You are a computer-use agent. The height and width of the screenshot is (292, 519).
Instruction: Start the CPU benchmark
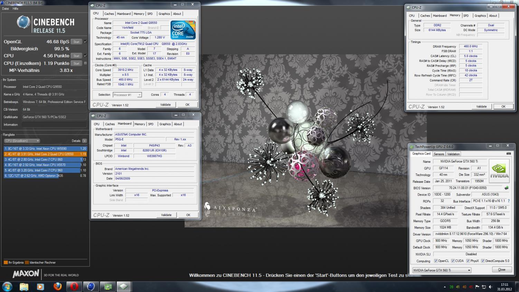(76, 56)
